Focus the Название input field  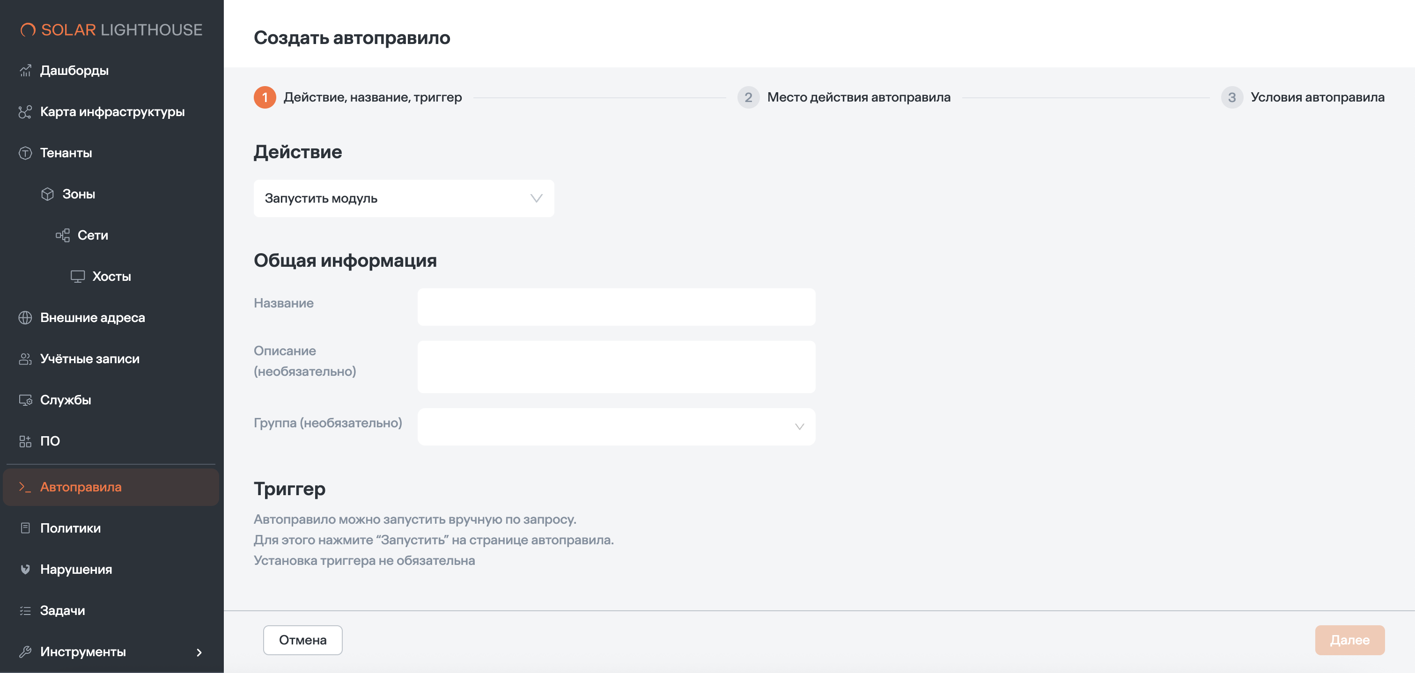click(x=616, y=307)
